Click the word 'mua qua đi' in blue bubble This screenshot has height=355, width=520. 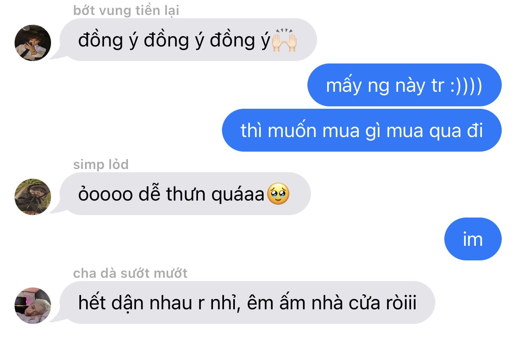point(435,131)
